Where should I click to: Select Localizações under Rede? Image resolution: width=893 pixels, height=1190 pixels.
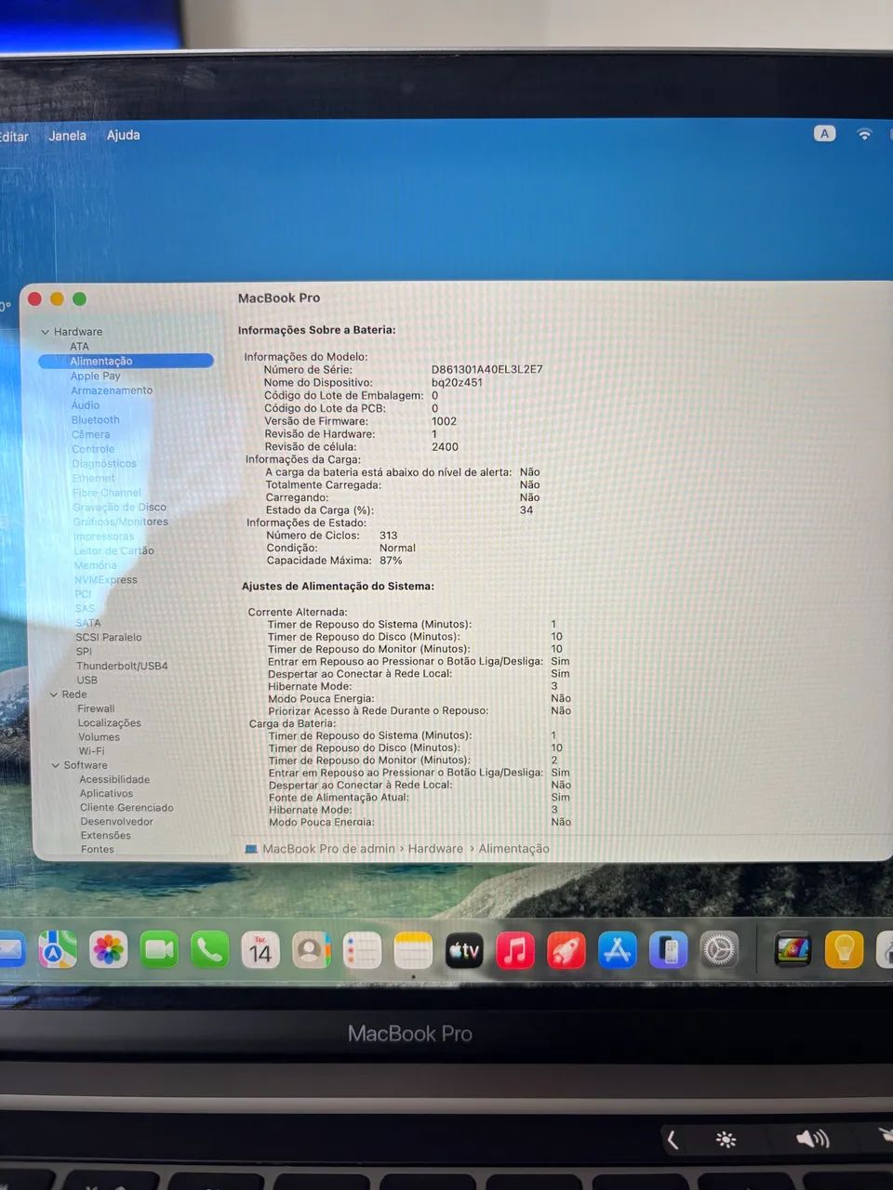(109, 722)
